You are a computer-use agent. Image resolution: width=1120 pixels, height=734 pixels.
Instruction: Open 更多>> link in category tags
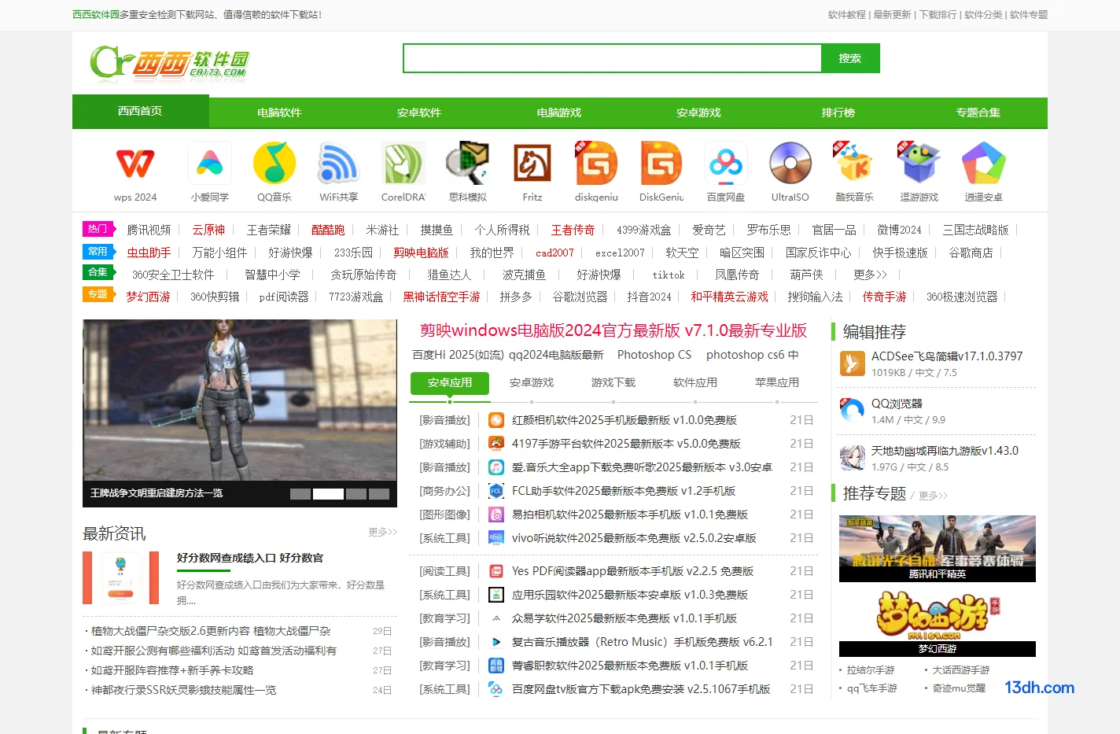(870, 275)
